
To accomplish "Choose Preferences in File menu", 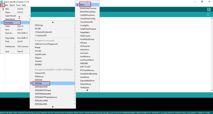I will (10, 46).
